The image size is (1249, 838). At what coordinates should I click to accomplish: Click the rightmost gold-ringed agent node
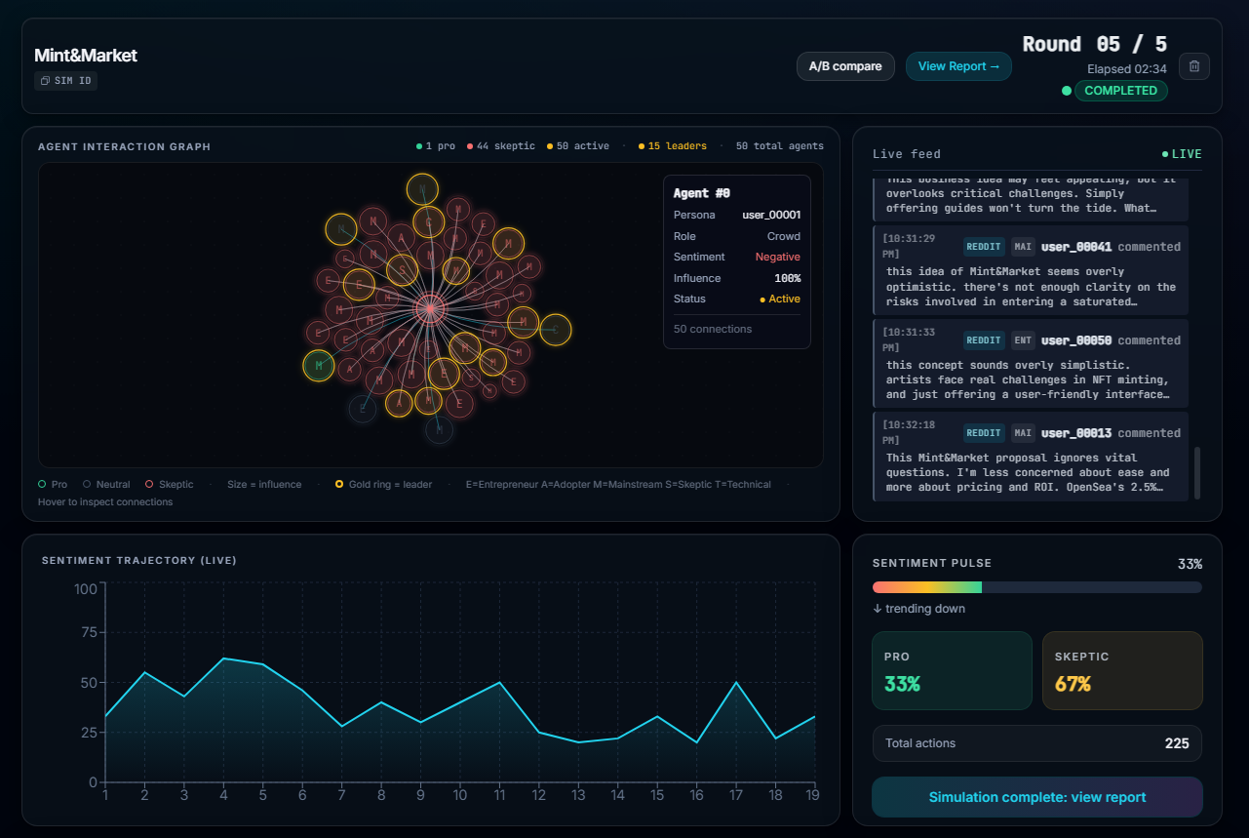click(555, 330)
